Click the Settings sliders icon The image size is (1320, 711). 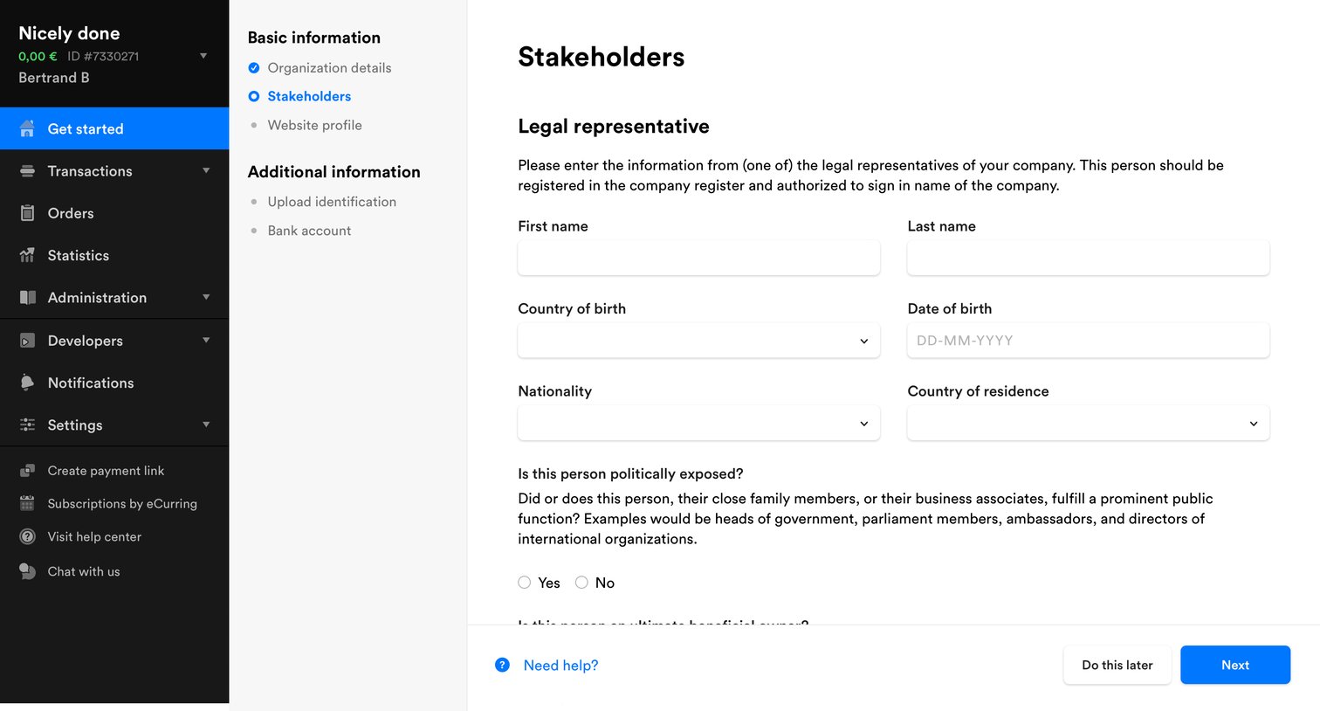(x=27, y=425)
